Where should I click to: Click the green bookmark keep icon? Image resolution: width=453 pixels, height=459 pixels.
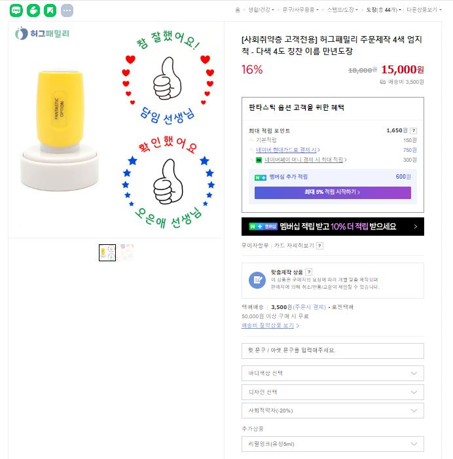point(50,10)
